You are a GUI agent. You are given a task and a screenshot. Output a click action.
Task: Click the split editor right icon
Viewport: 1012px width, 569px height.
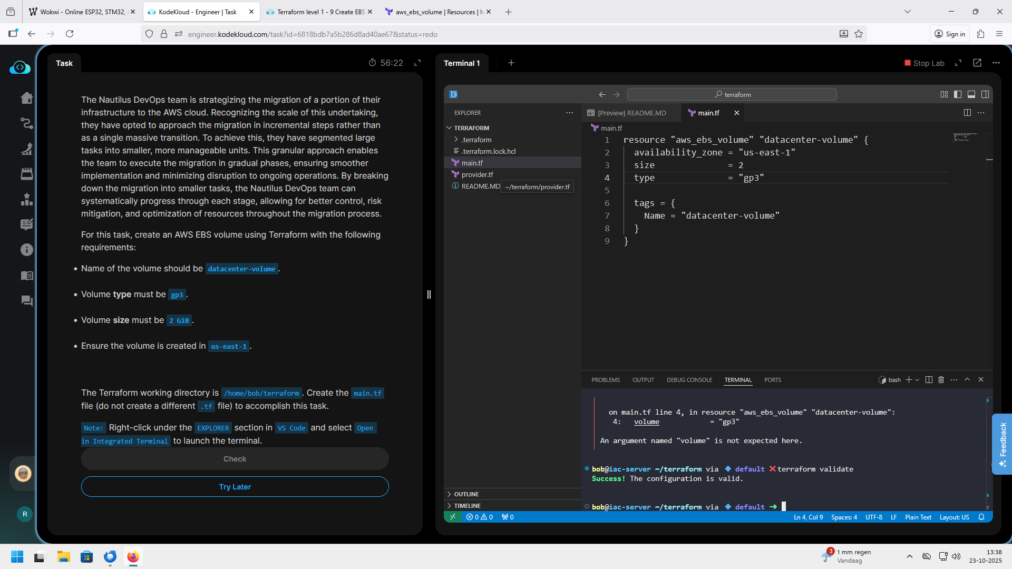(x=967, y=113)
